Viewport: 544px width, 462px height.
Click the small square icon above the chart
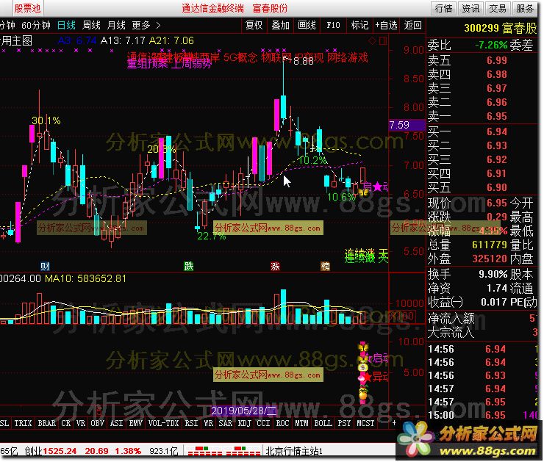pyautogui.click(x=383, y=41)
